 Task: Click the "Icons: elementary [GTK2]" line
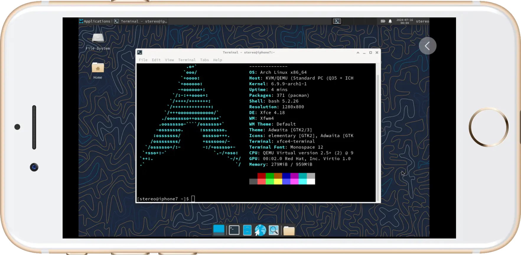tap(301, 136)
